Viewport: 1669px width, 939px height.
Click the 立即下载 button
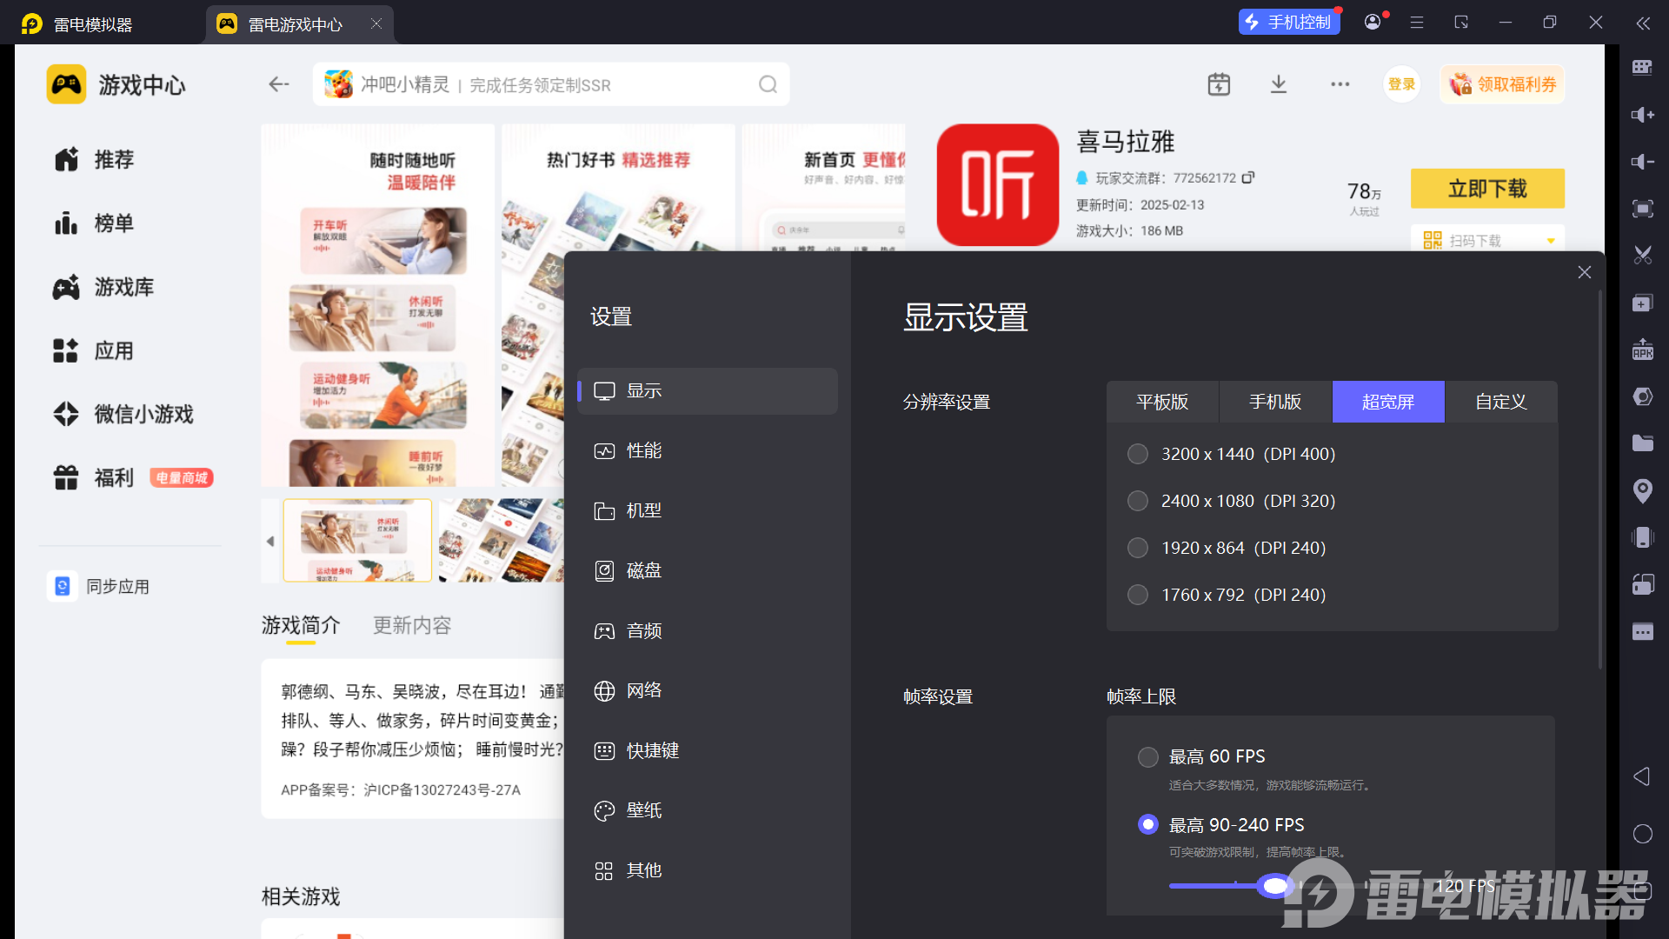[x=1486, y=189]
